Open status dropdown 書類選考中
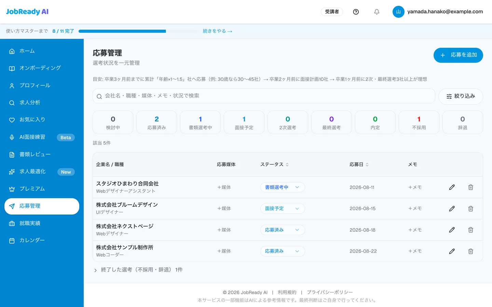Viewport: 492px width, 307px height. [x=283, y=187]
